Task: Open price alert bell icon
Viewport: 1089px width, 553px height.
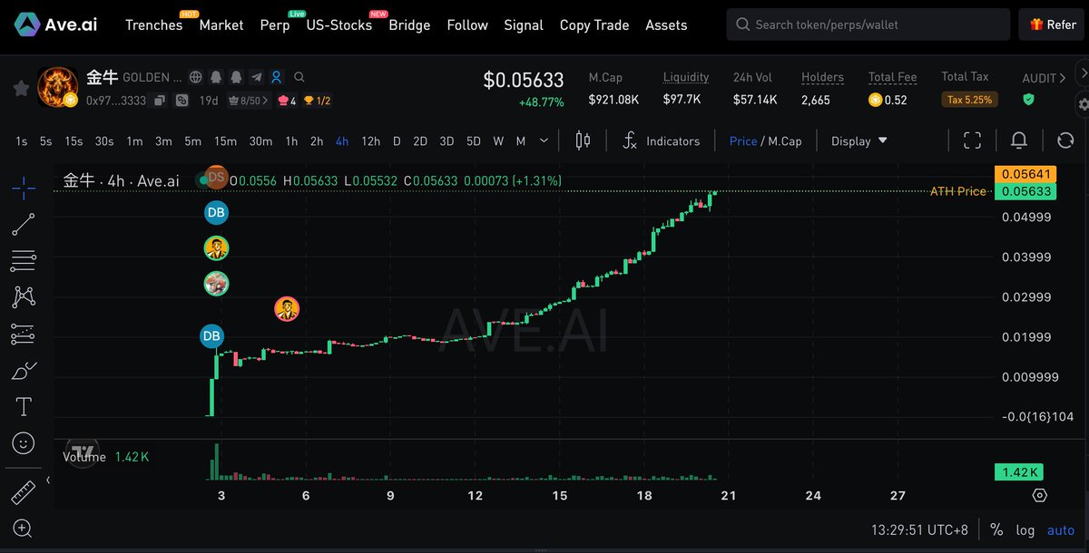Action: [x=1019, y=141]
